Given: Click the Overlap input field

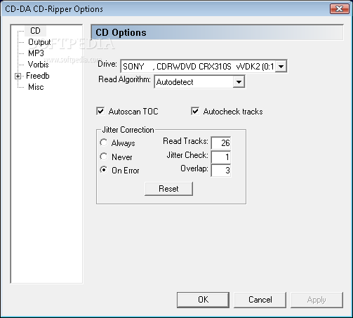Looking at the screenshot, I should pos(221,171).
